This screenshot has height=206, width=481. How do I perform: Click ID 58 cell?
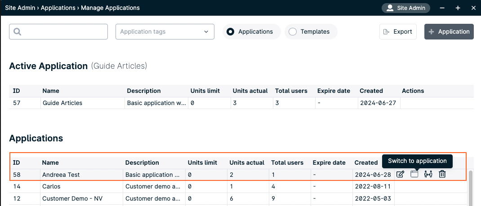click(25, 175)
